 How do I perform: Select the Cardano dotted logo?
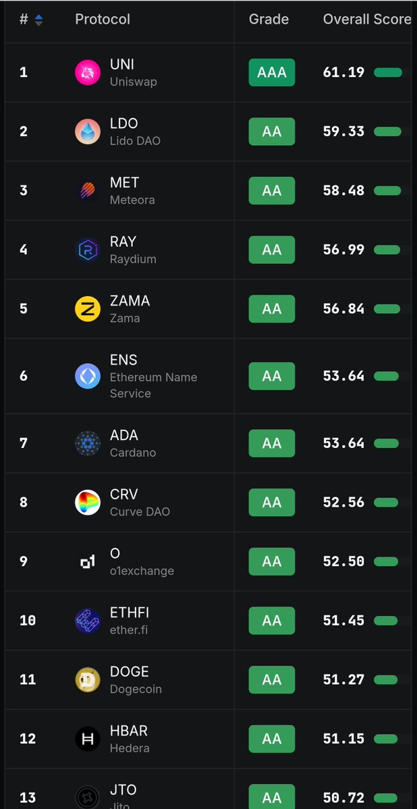coord(88,443)
